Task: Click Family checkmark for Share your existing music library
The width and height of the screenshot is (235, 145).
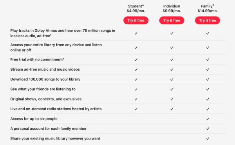Action: coord(208,139)
